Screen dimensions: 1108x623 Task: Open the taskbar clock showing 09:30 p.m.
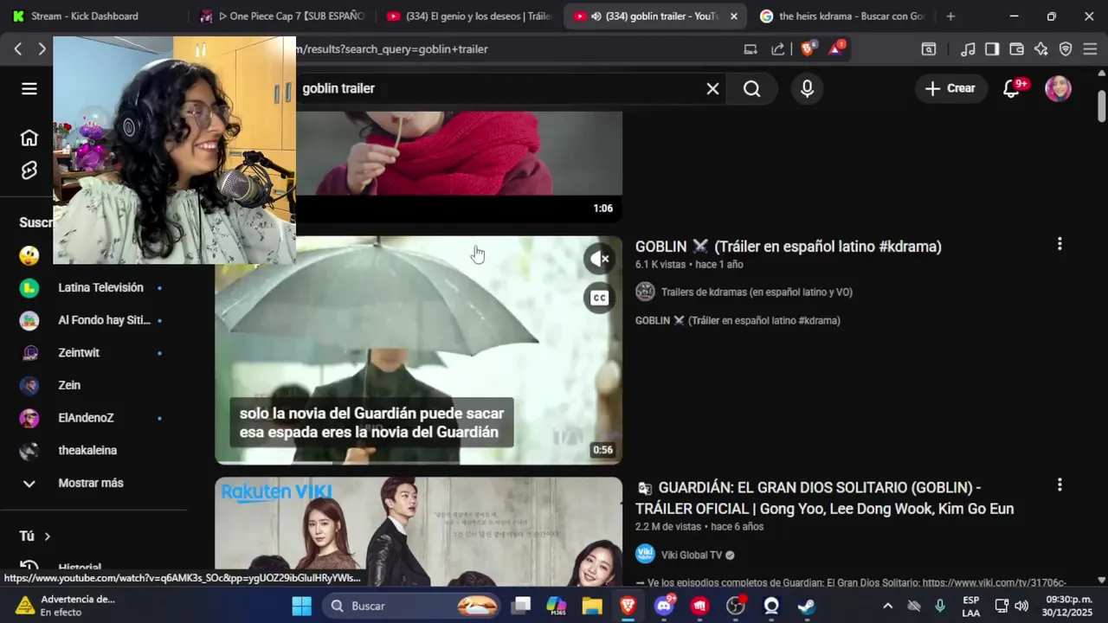point(1068,606)
